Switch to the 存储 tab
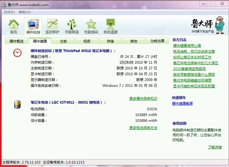 click(110, 41)
